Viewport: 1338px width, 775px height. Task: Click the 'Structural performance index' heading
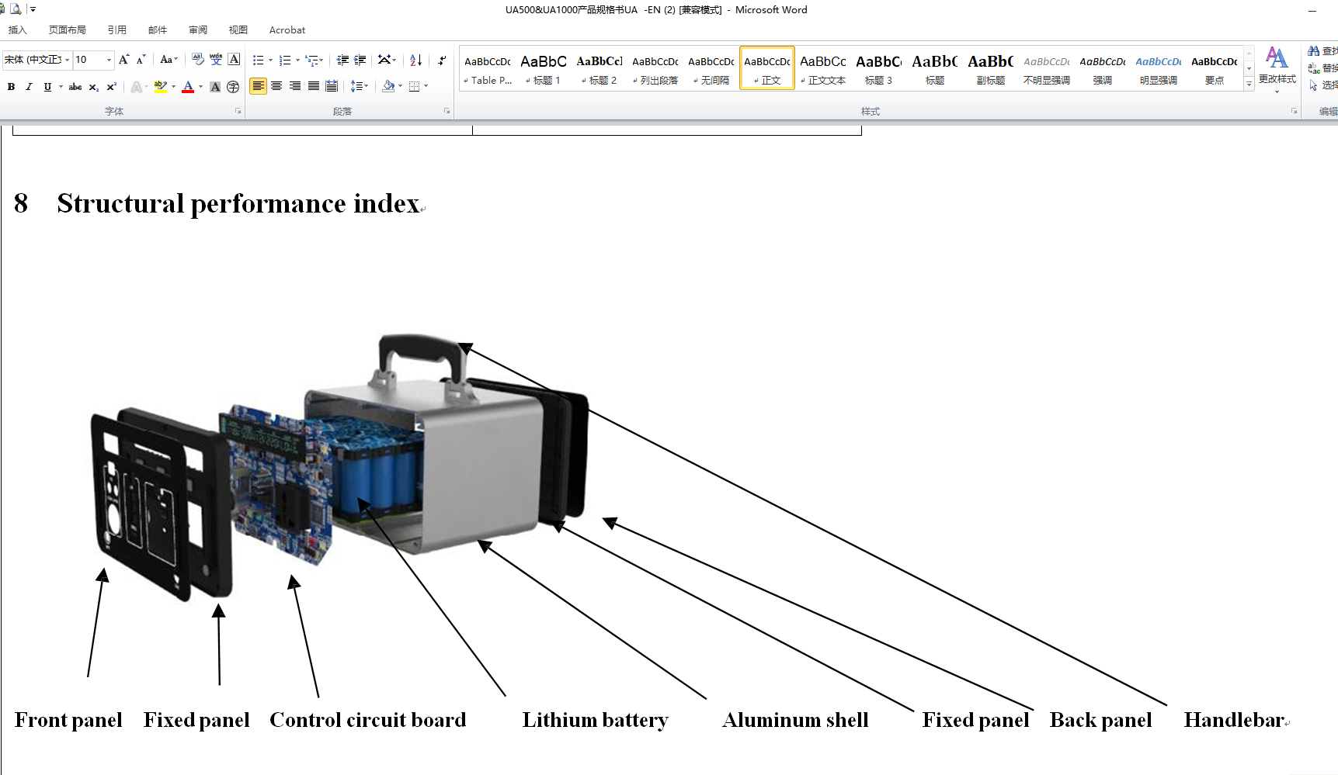coord(238,203)
